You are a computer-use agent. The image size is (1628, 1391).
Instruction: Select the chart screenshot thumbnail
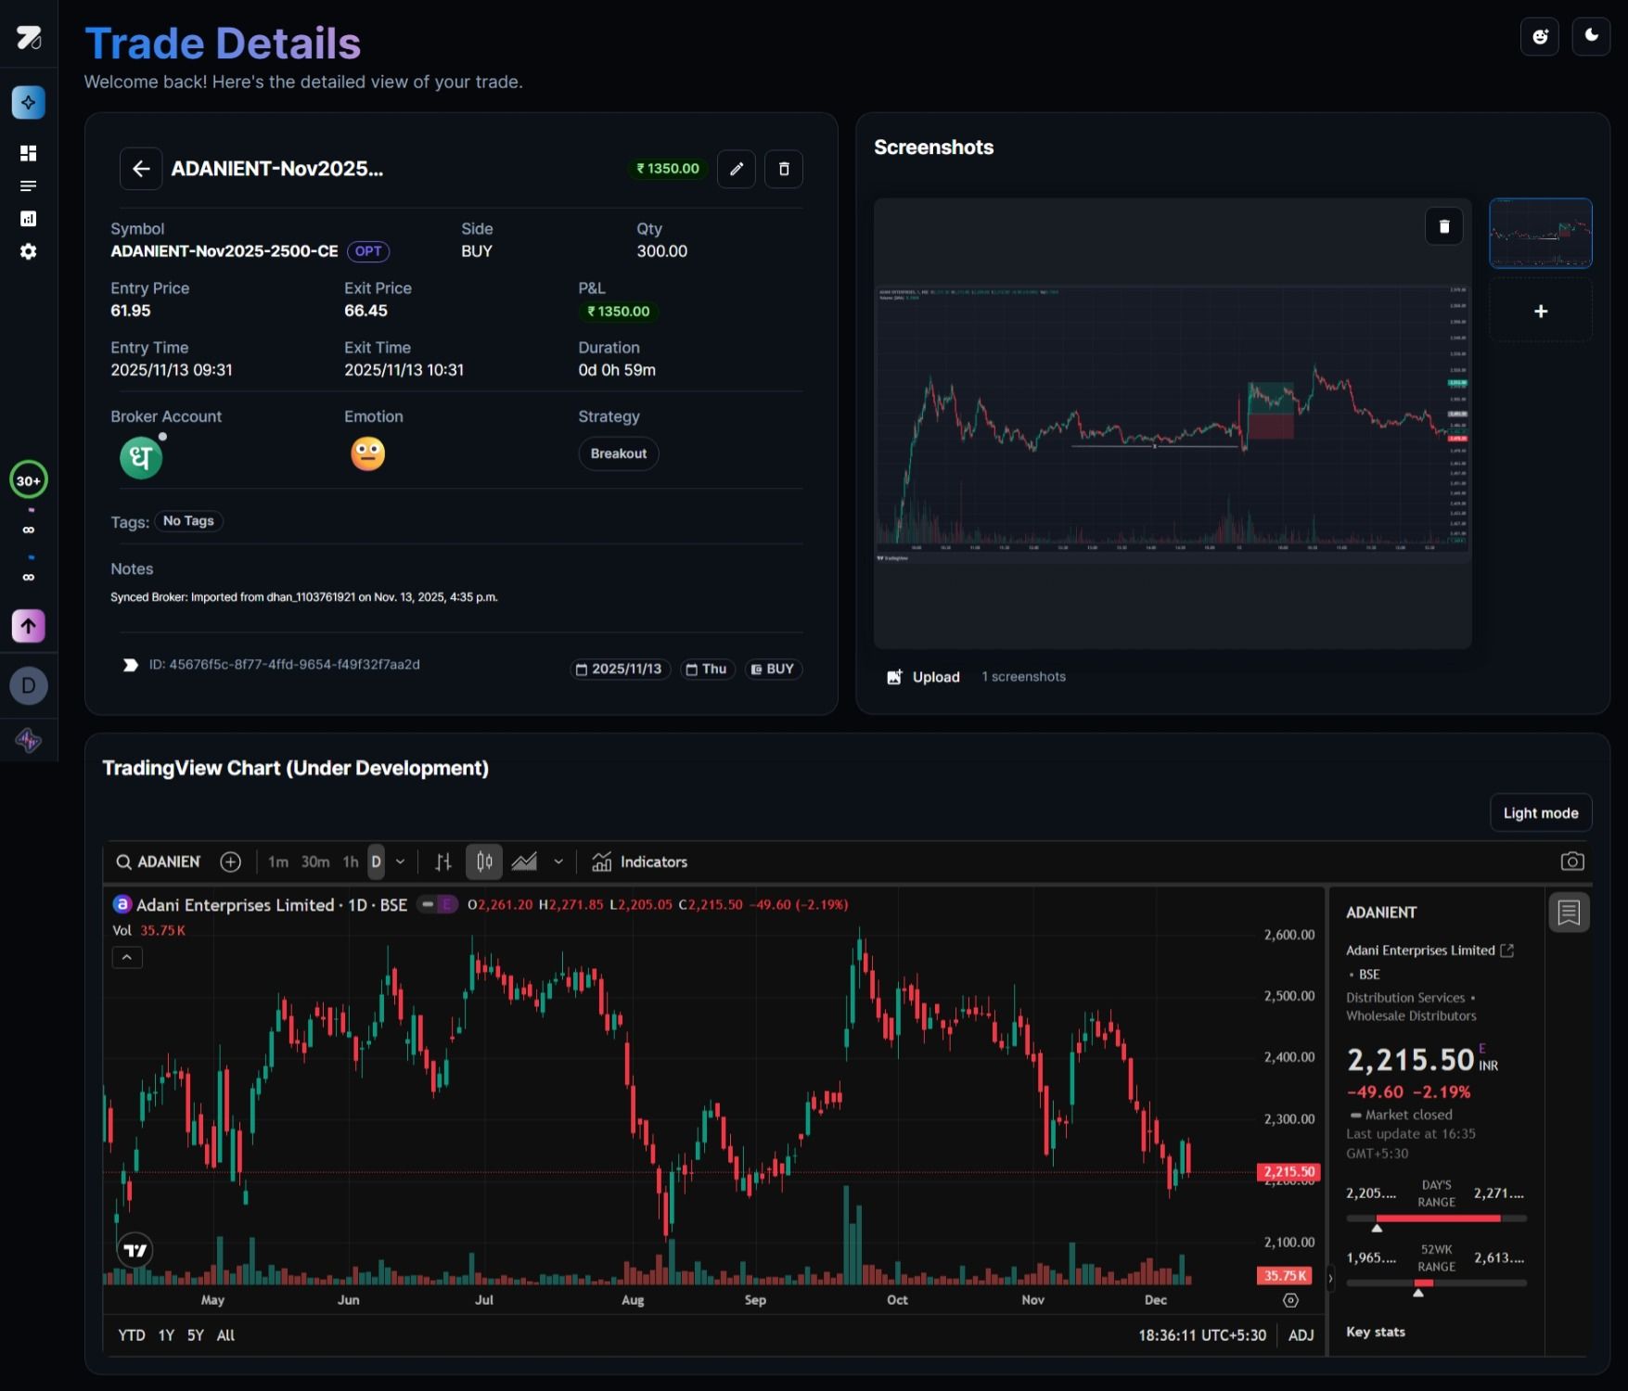[x=1540, y=233]
